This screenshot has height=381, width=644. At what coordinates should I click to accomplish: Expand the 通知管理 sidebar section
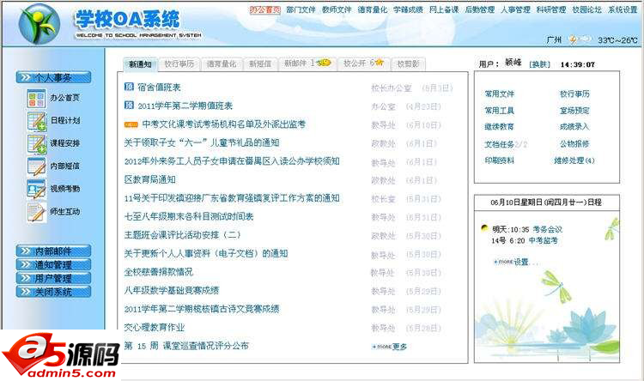tap(53, 264)
